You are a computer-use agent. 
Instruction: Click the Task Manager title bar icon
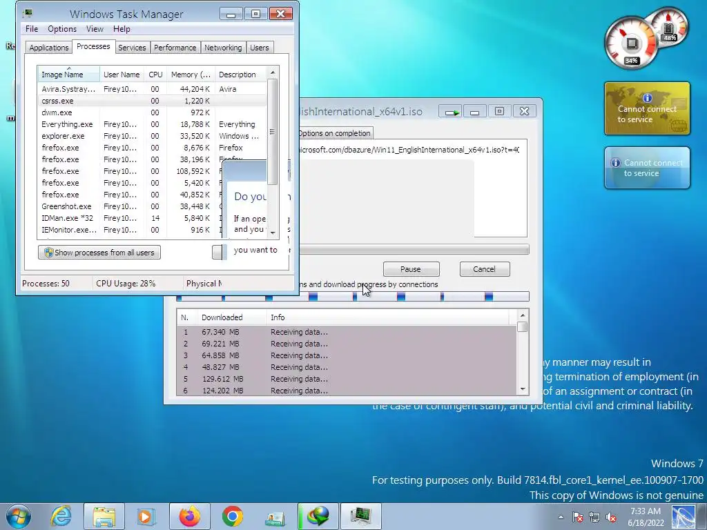coord(28,14)
